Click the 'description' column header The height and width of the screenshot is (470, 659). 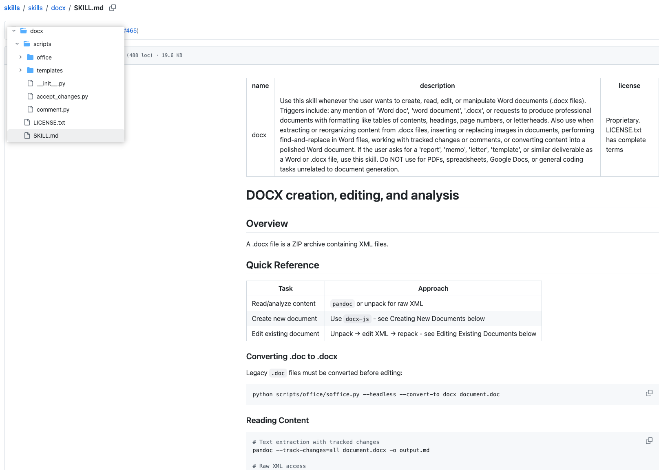(437, 86)
